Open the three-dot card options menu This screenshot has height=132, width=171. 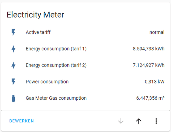tap(156, 121)
